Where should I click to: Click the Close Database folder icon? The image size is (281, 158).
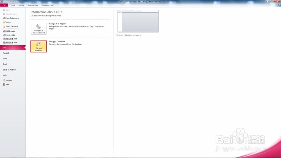[4, 26]
